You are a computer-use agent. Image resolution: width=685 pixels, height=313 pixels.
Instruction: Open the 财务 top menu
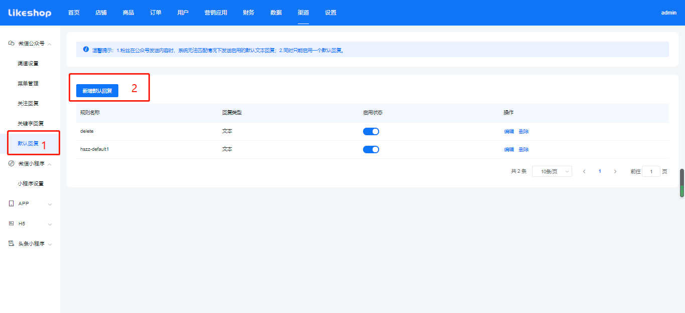click(x=249, y=13)
